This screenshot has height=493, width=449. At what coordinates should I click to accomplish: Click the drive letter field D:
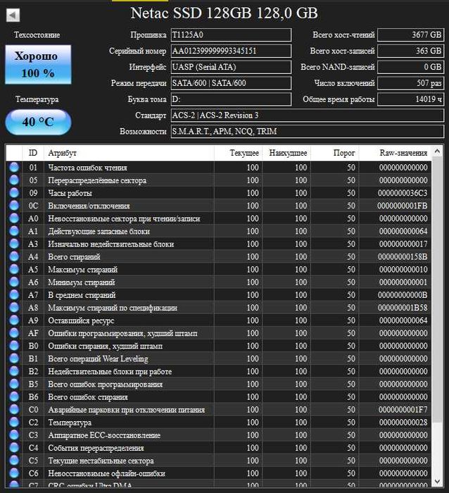tap(231, 99)
